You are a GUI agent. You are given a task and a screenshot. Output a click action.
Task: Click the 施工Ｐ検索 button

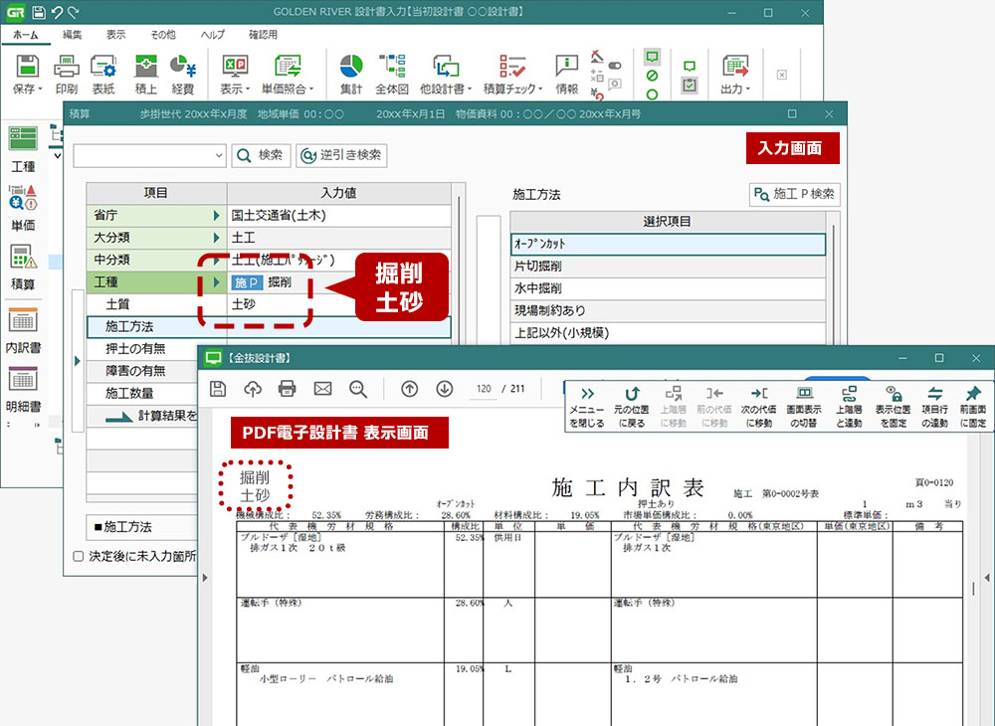click(794, 194)
